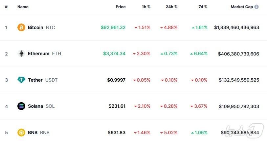267x142 pixels.
Task: Click the Ethereum diamond logo icon
Action: [x=21, y=54]
